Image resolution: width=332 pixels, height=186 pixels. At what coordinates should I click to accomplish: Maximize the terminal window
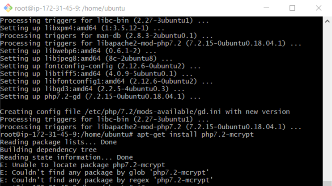click(x=292, y=8)
